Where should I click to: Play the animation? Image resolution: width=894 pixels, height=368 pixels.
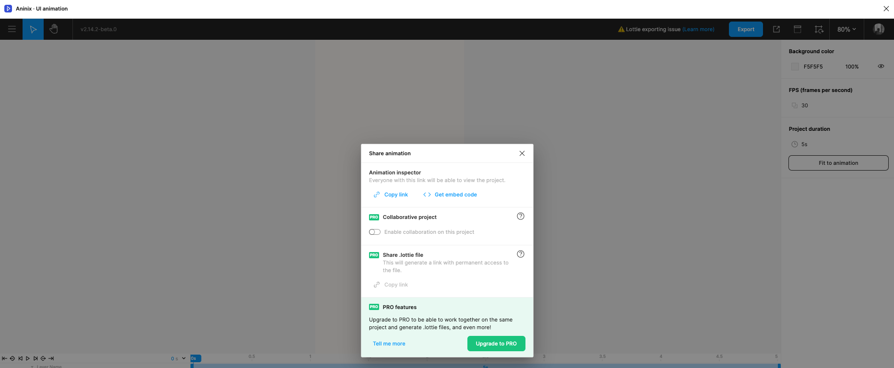click(28, 358)
